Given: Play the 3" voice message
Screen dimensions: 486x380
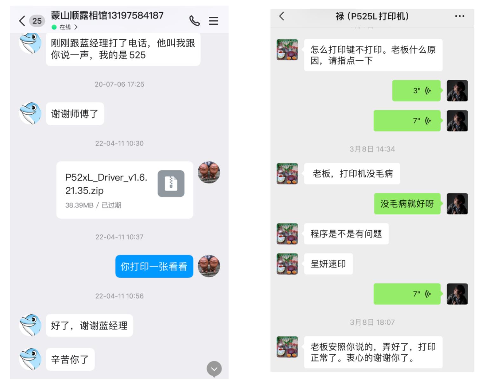Looking at the screenshot, I should click(416, 91).
